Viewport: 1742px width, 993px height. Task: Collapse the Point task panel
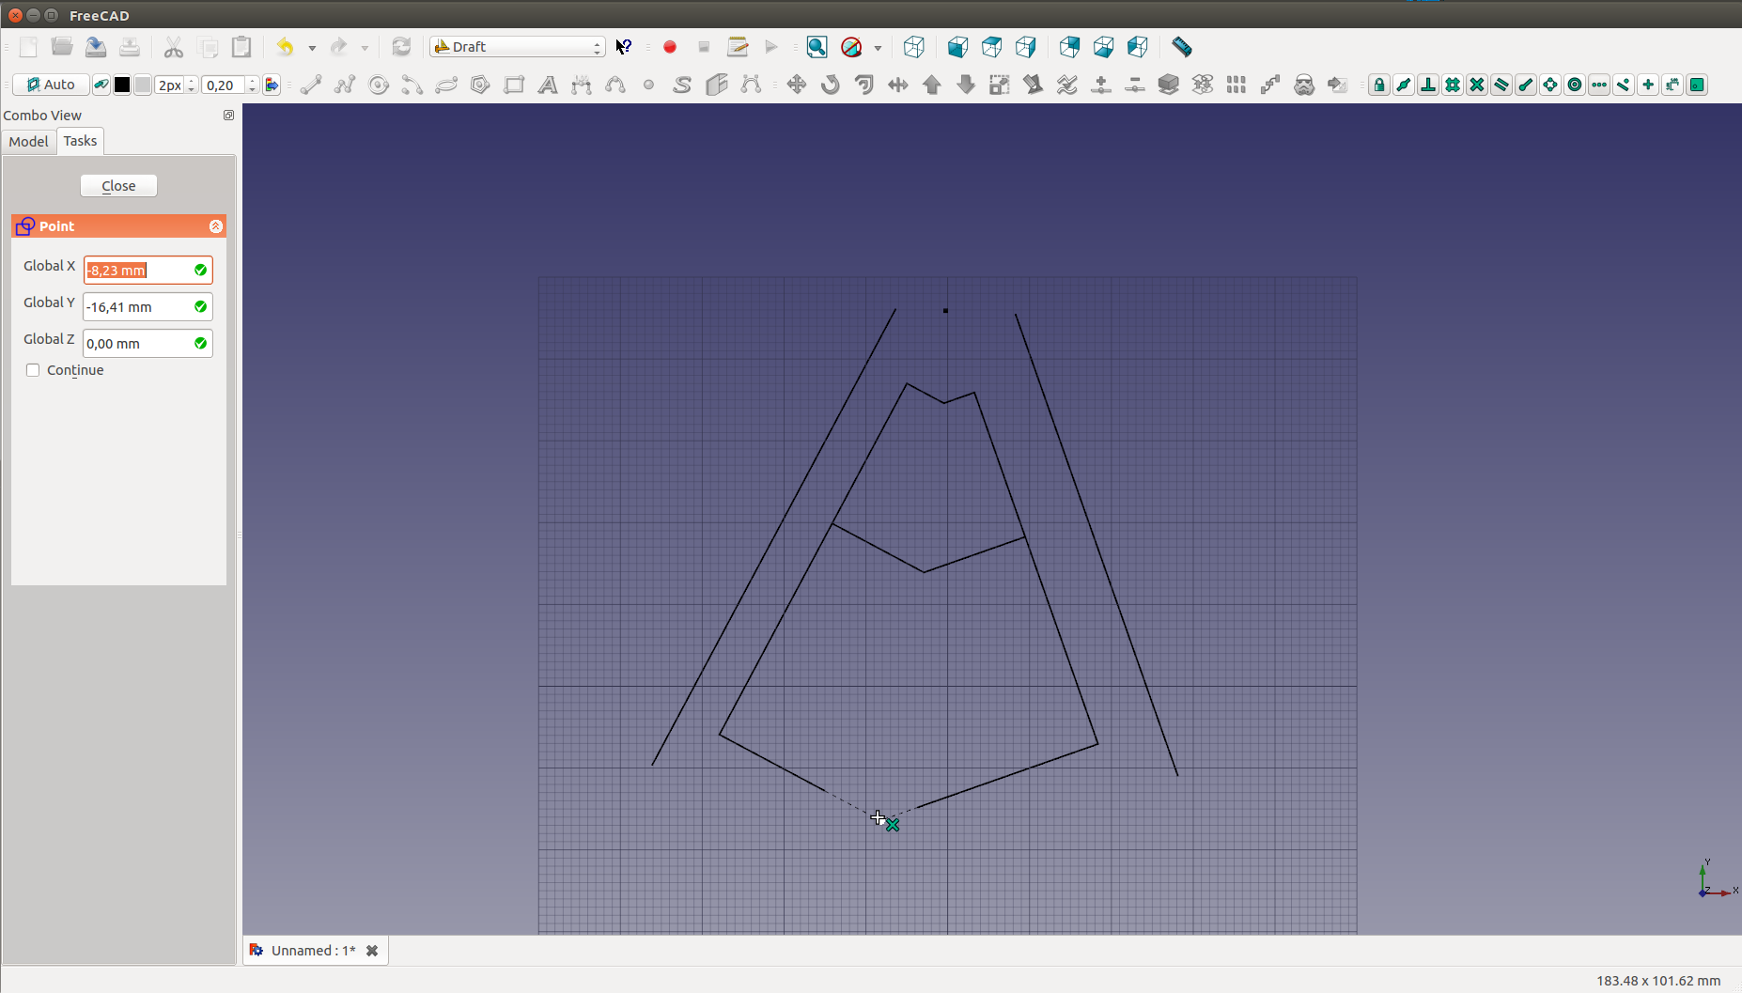[x=215, y=226]
